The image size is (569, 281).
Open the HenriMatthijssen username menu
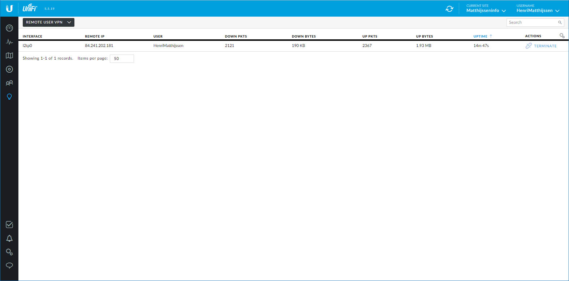click(x=538, y=10)
